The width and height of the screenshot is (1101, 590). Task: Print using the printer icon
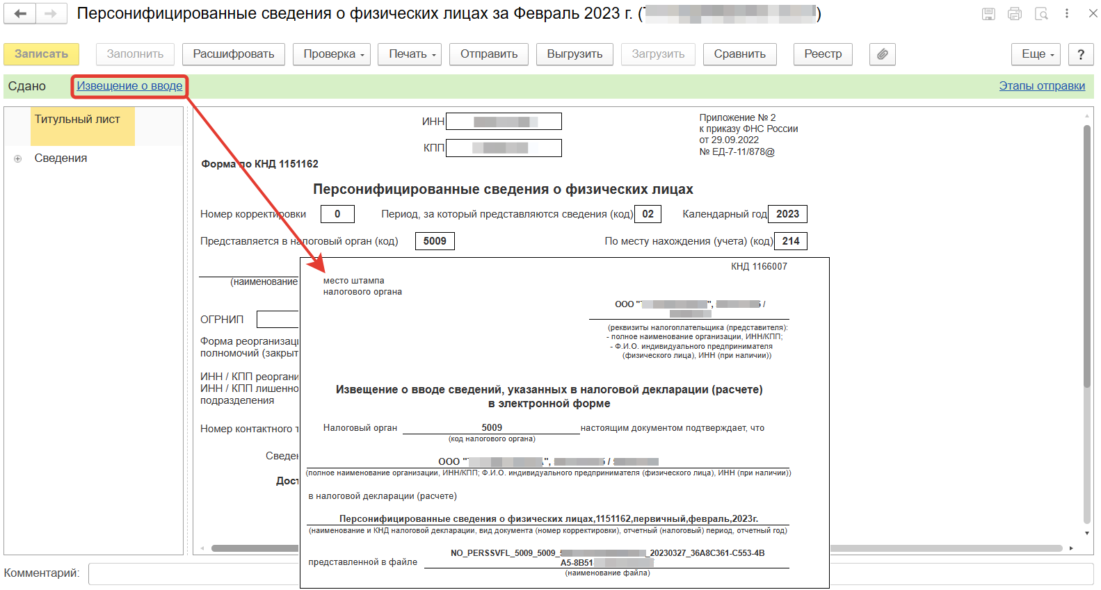coord(1015,14)
